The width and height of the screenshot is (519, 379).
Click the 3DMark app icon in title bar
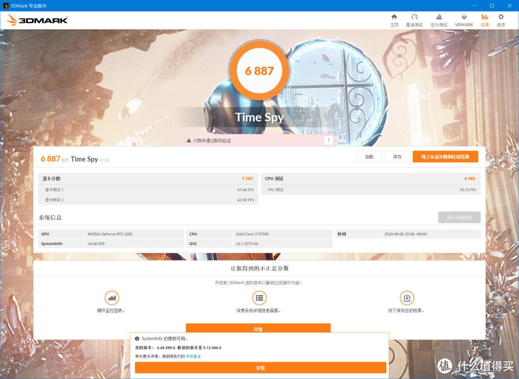click(6, 6)
